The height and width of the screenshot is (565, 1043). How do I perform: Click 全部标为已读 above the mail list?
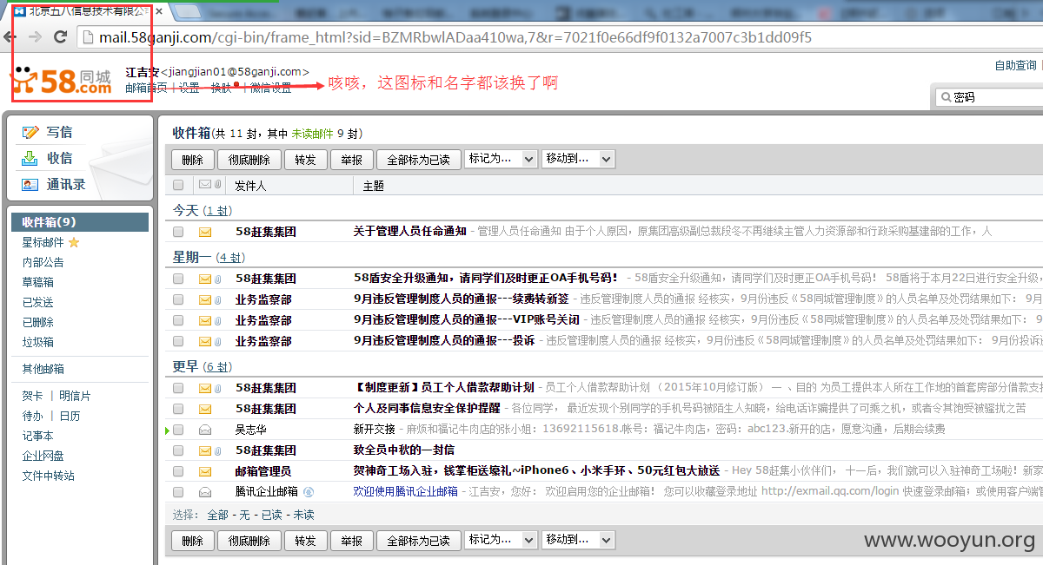(x=418, y=160)
